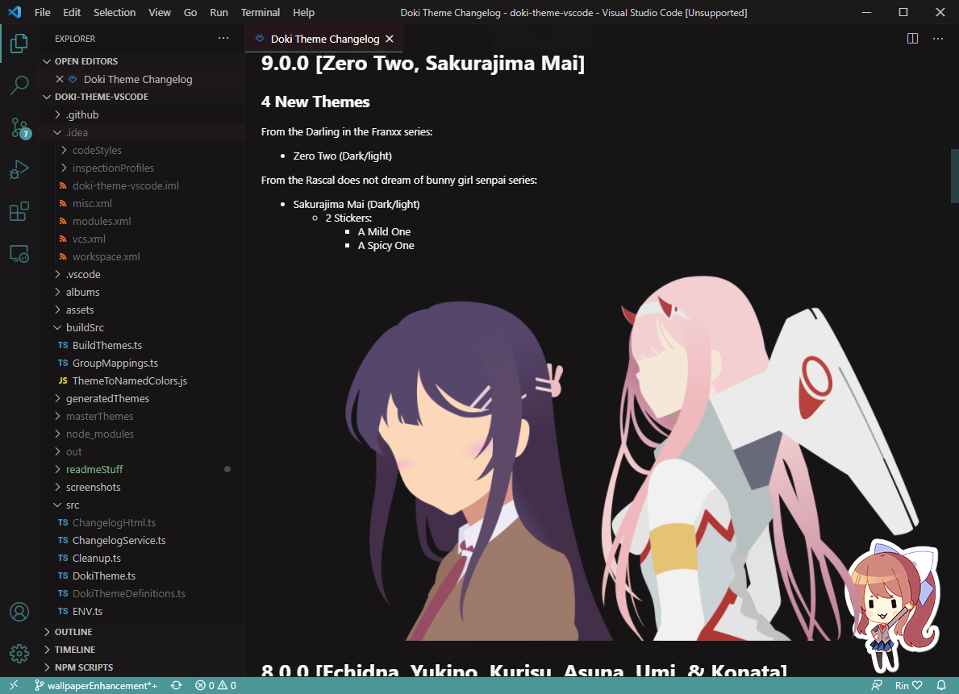
Task: Collapse the buildSrc folder
Action: click(x=141, y=327)
